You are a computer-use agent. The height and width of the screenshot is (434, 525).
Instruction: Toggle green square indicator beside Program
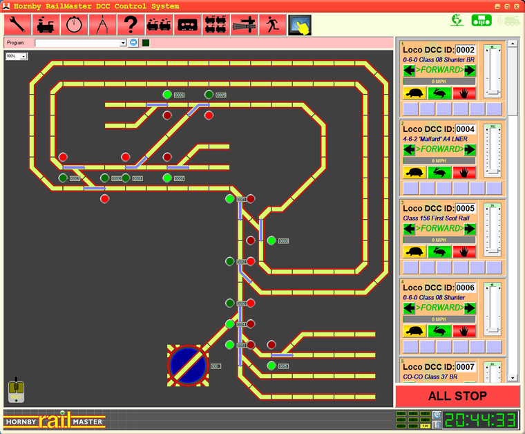point(146,43)
